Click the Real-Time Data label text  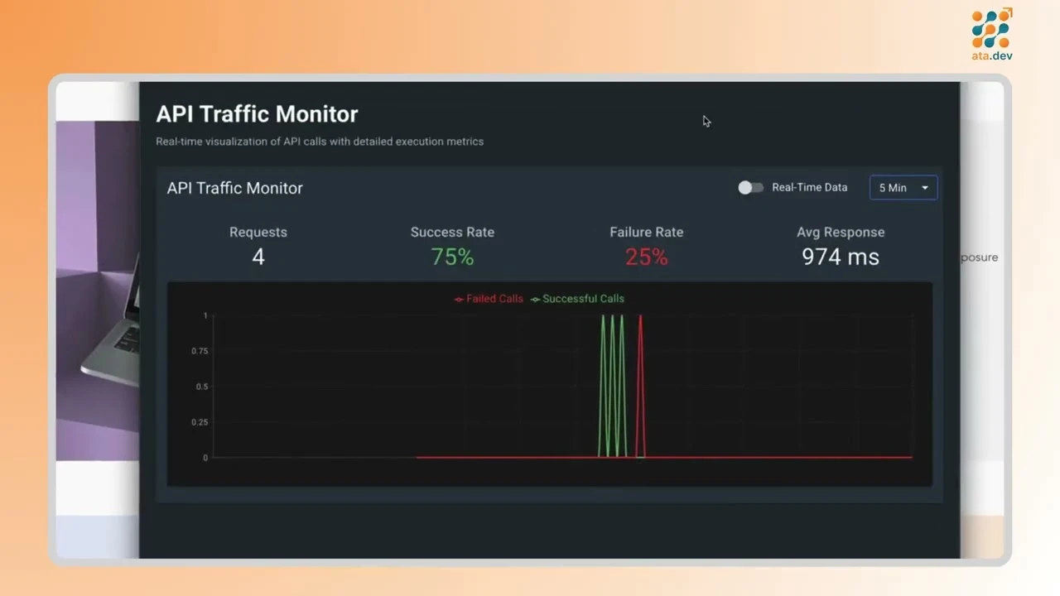point(809,188)
